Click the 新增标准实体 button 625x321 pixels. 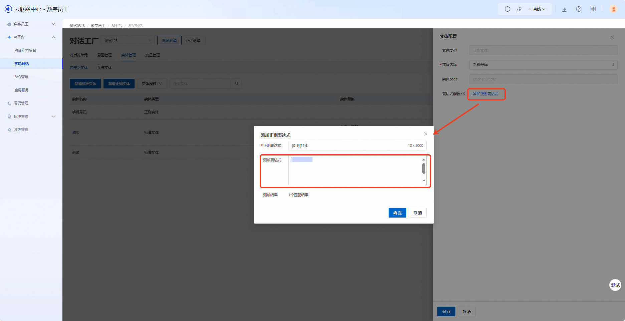point(85,84)
